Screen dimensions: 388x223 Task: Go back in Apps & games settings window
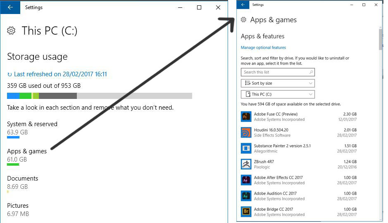pos(243,5)
